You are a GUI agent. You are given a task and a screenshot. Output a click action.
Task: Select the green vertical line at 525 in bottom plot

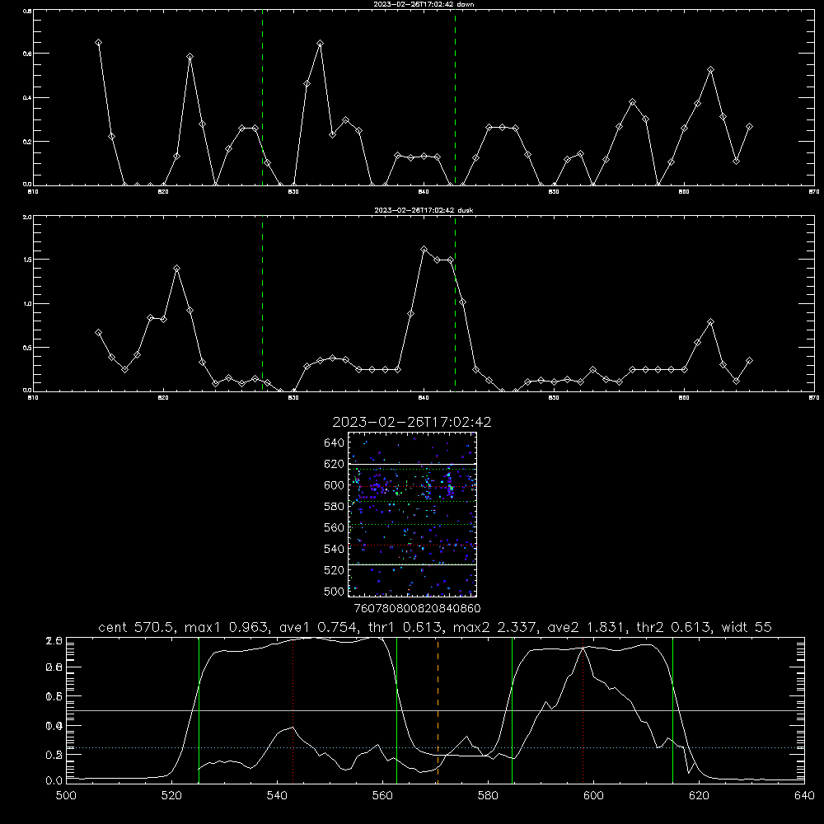coord(199,709)
